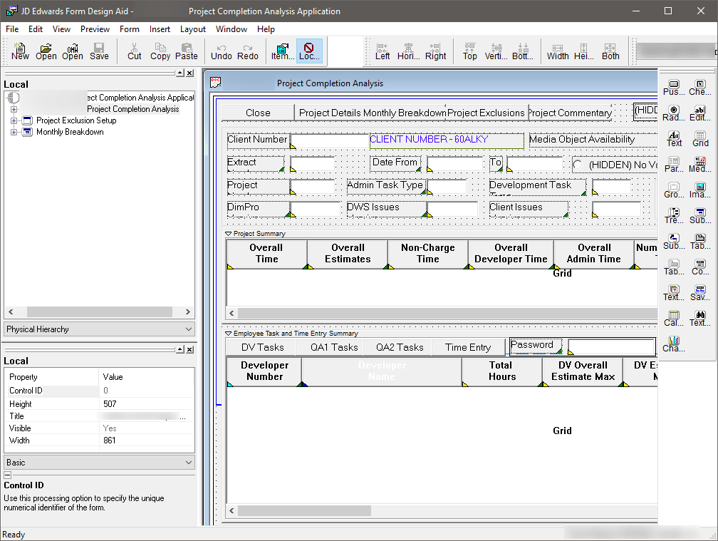Screen dimensions: 718x541
Task: Switch to the QA1 Tasks tab
Action: [334, 347]
